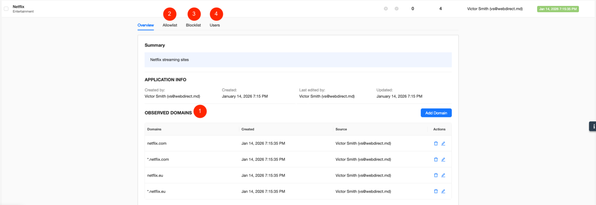Click the allowlist count 0 in Netflix row
596x205 pixels.
tap(413, 9)
